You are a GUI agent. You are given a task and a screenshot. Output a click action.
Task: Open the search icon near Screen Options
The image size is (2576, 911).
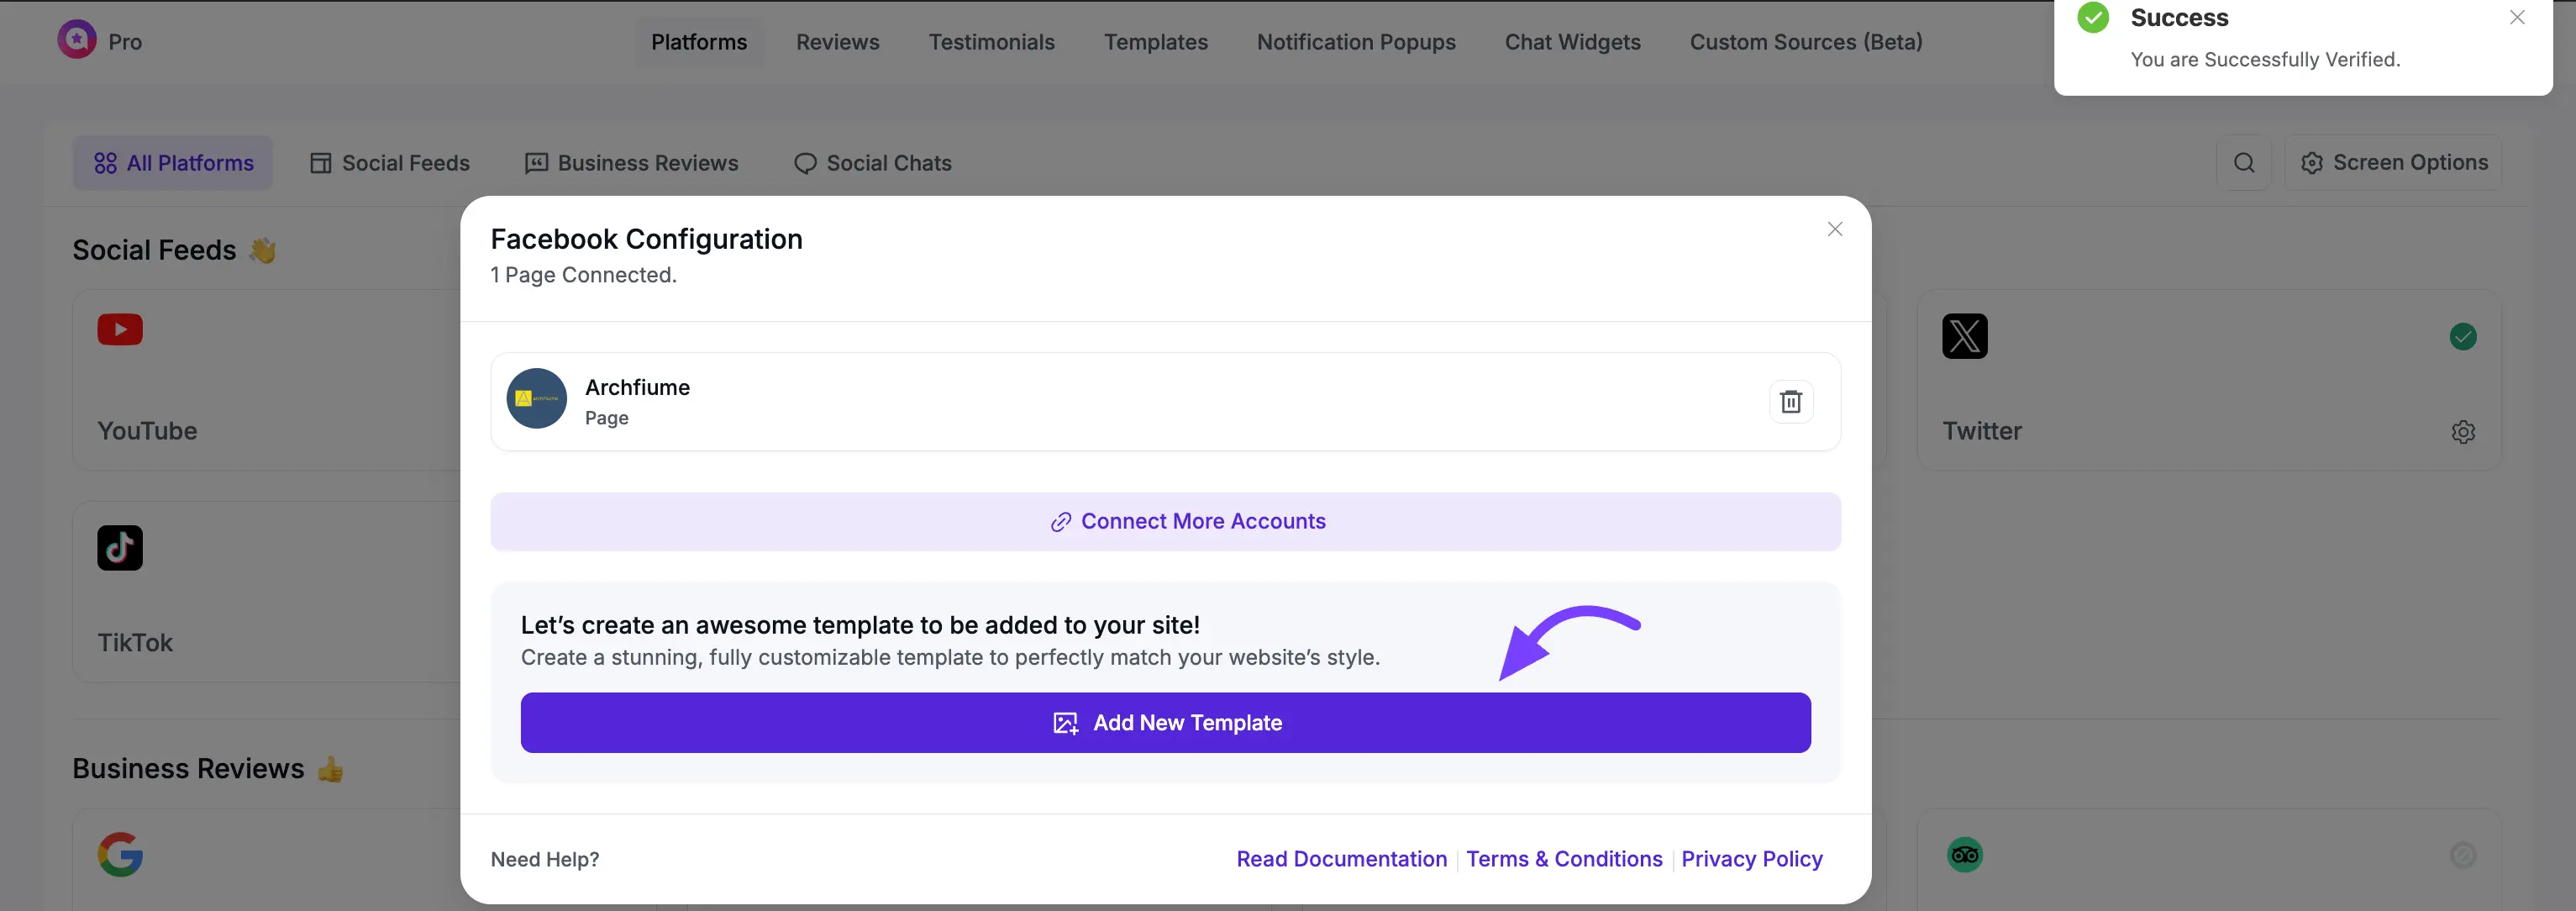(2244, 162)
